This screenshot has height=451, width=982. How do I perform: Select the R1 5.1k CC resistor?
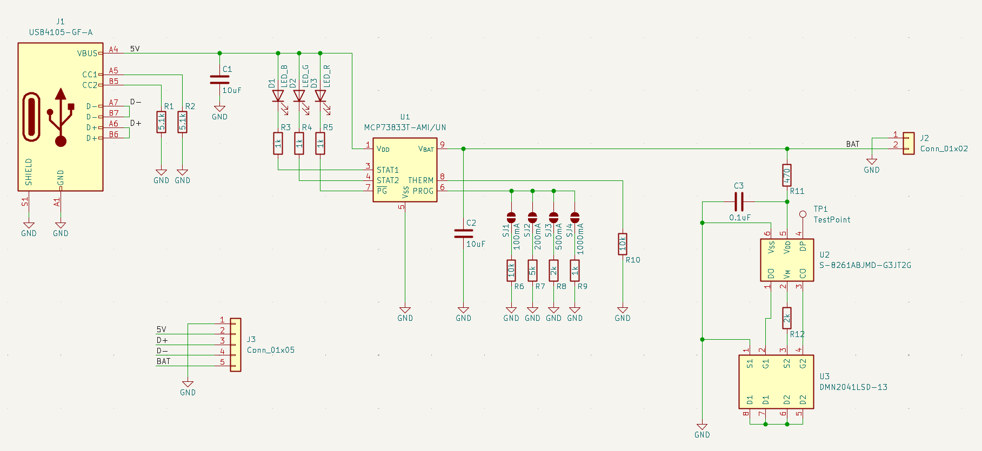click(x=161, y=122)
